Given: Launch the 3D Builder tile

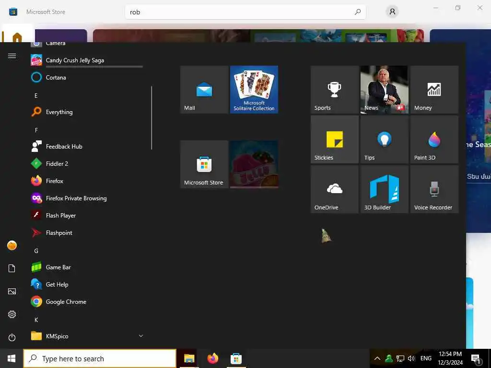Looking at the screenshot, I should (x=384, y=189).
